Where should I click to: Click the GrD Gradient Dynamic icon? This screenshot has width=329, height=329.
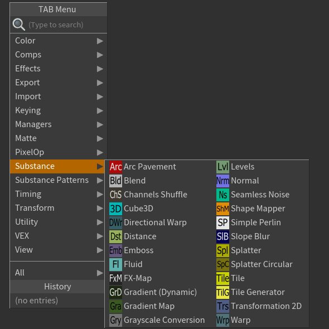pyautogui.click(x=115, y=292)
